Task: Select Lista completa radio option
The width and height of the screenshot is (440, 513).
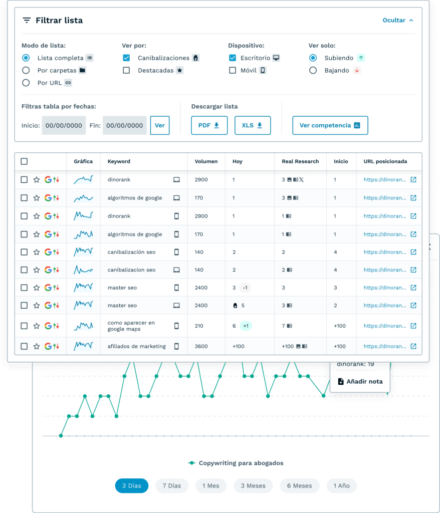Action: pyautogui.click(x=26, y=58)
